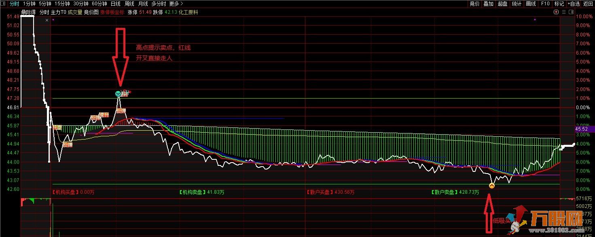Open the 统计 statistics button
595x237 pixels.
click(517, 4)
